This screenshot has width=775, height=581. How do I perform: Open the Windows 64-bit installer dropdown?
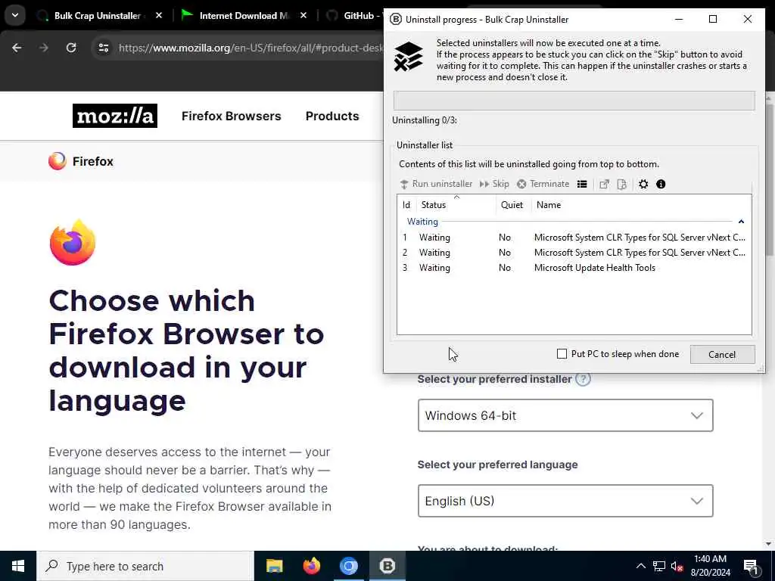point(565,415)
